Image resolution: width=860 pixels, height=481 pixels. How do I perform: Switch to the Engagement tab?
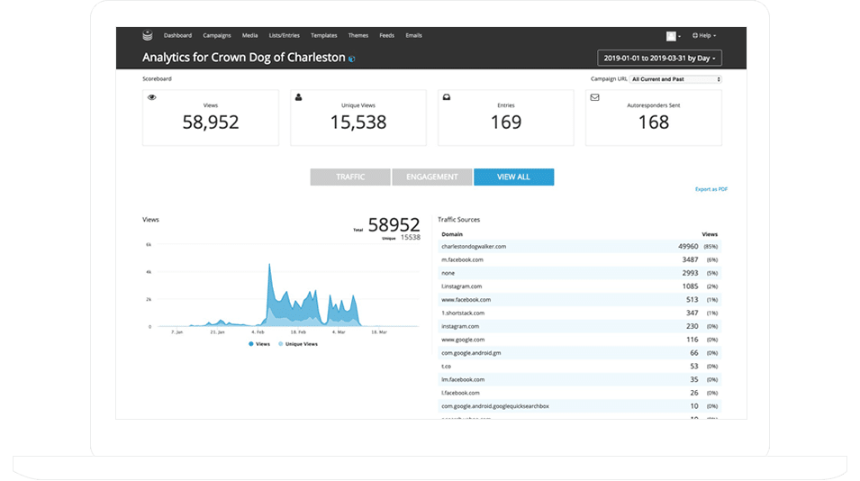(x=432, y=177)
